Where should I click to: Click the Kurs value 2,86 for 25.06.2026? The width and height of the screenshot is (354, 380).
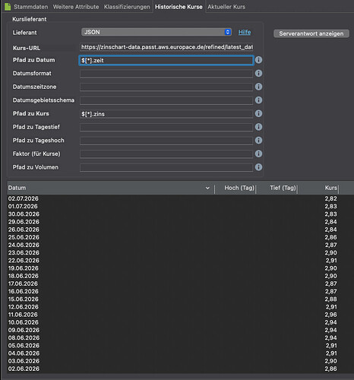331,237
